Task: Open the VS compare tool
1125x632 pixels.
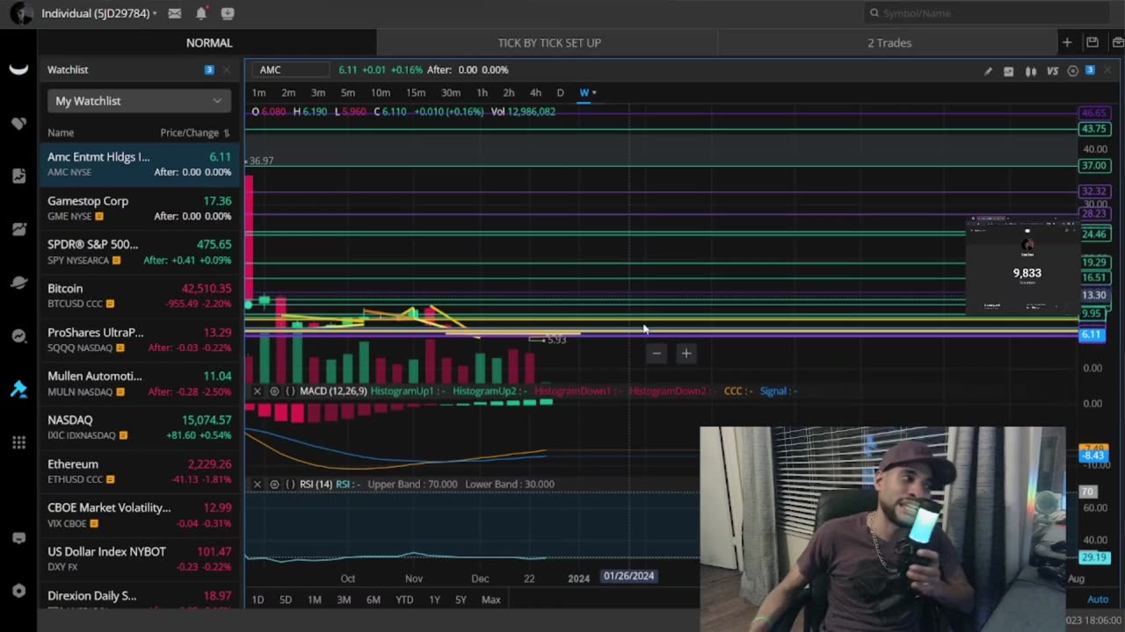Action: coord(1052,71)
